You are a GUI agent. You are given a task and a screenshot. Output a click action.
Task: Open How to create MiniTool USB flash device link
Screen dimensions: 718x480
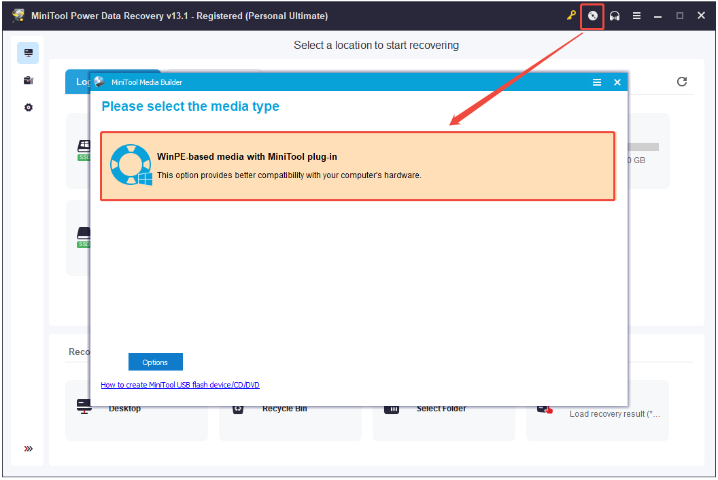pos(180,385)
